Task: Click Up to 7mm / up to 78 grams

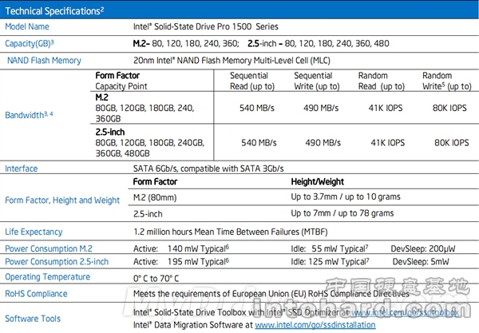Action: [342, 213]
